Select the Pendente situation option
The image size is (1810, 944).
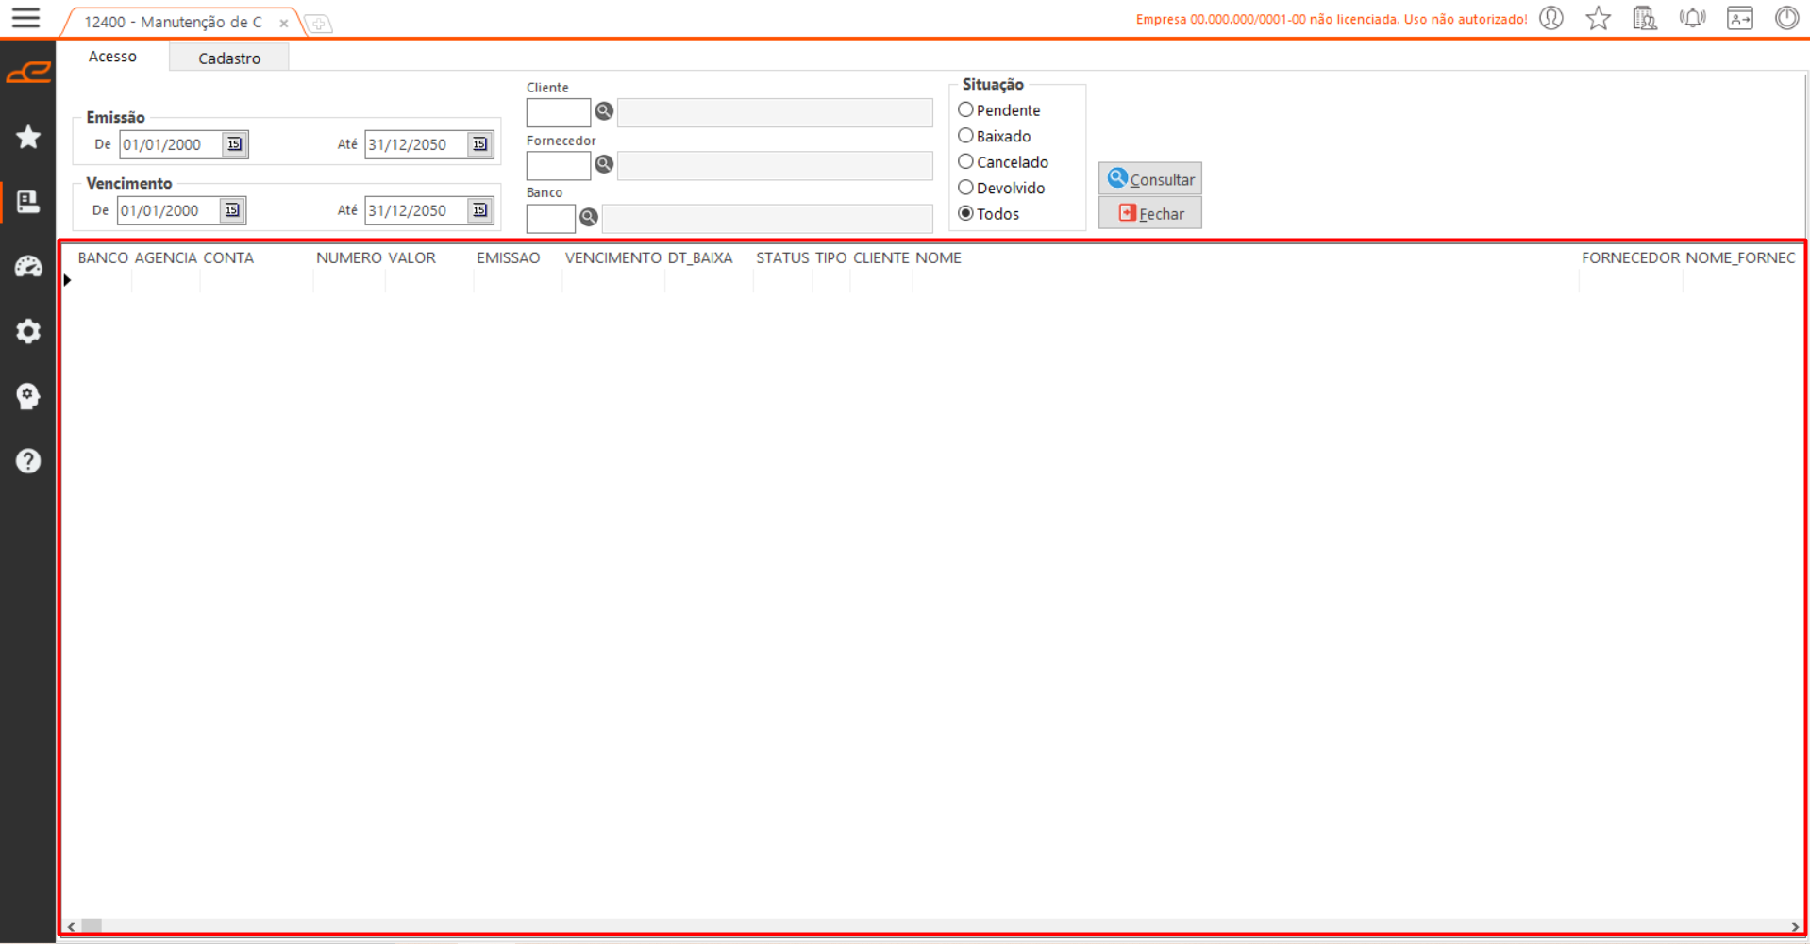965,110
